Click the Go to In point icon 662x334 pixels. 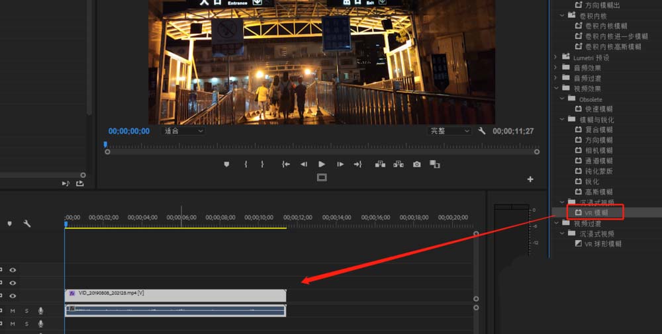pyautogui.click(x=285, y=164)
